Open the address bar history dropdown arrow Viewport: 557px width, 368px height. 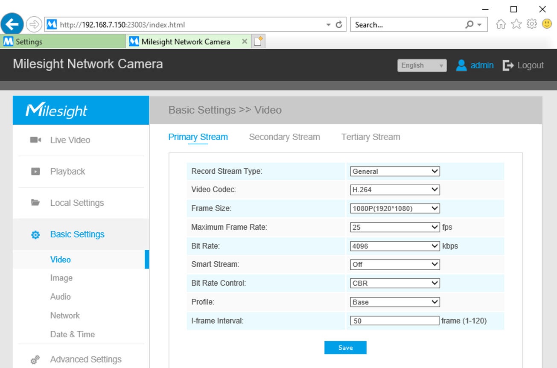click(x=328, y=25)
